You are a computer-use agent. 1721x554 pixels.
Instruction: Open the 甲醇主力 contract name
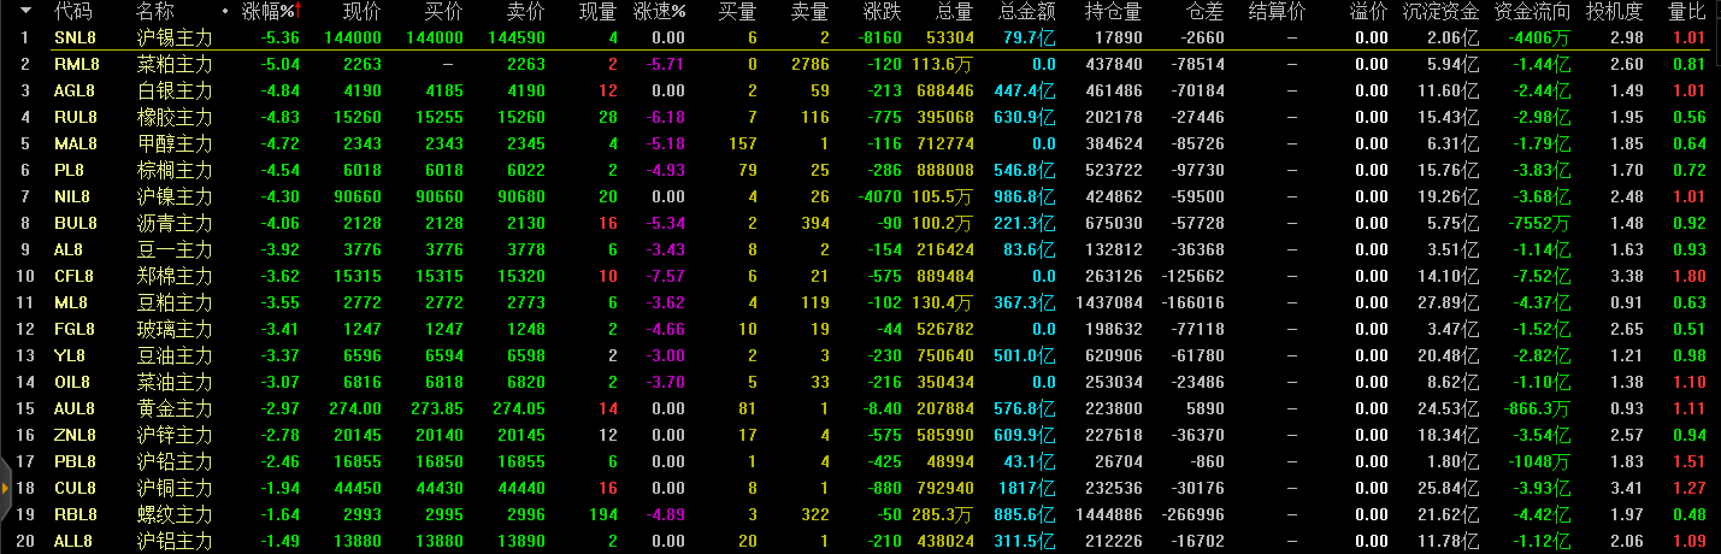175,144
